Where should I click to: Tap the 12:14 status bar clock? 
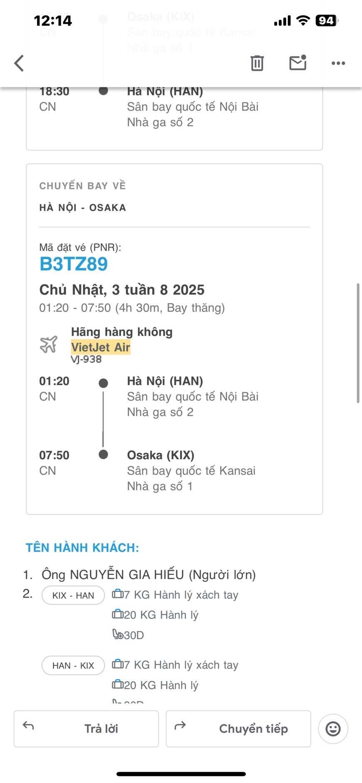point(53,20)
